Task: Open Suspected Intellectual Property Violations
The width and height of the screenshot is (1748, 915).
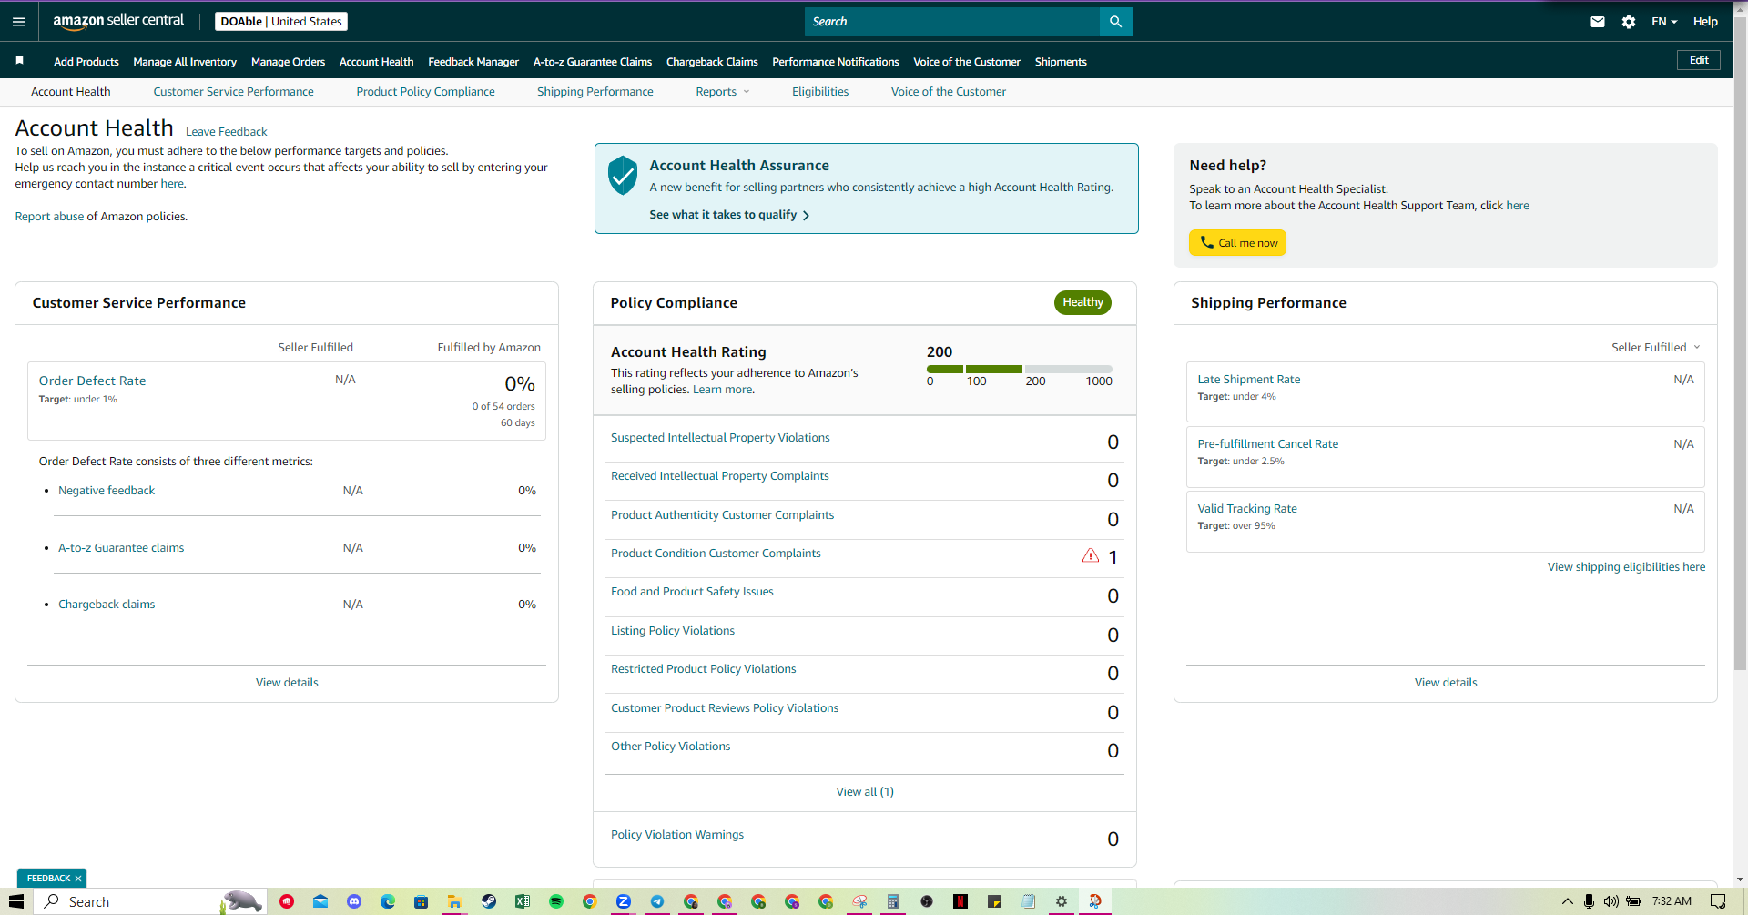Action: point(720,438)
